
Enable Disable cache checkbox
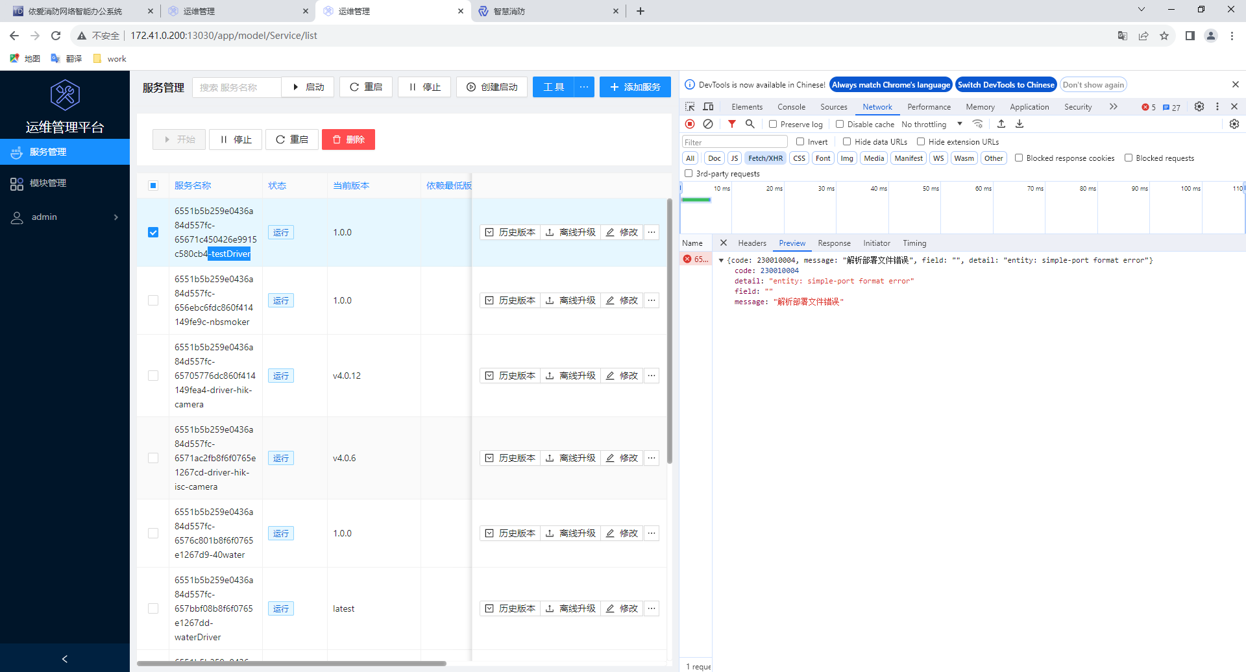[x=840, y=124]
